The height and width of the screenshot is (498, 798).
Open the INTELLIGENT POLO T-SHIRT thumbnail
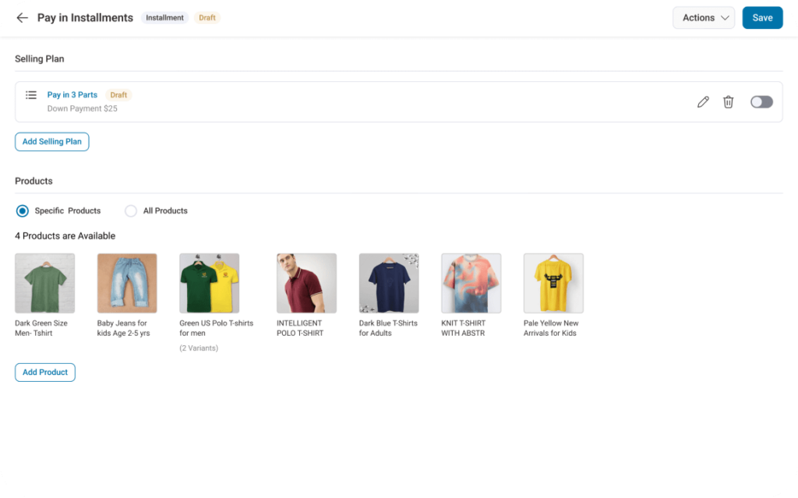pyautogui.click(x=306, y=282)
